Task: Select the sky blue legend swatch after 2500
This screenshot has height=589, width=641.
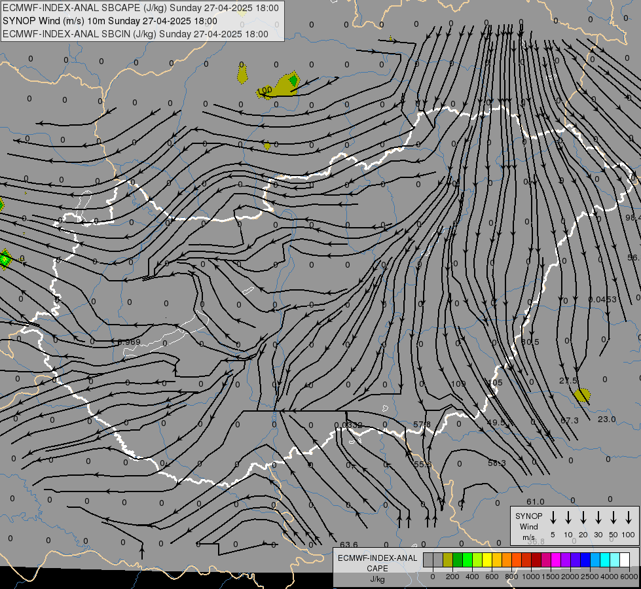Action: (x=595, y=560)
